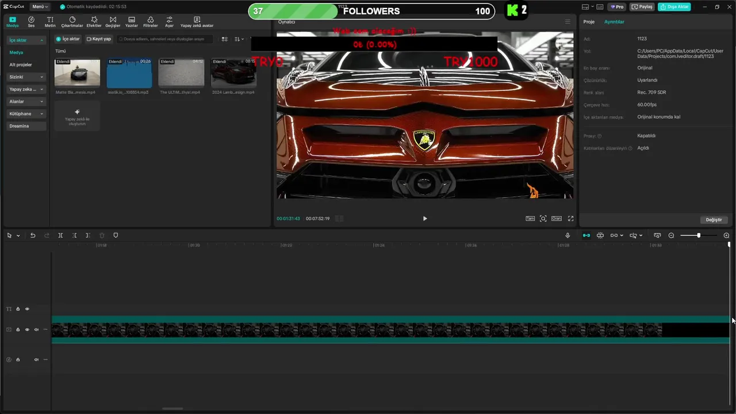736x414 pixels.
Task: Expand the Kütüphane sidebar section
Action: [26, 114]
